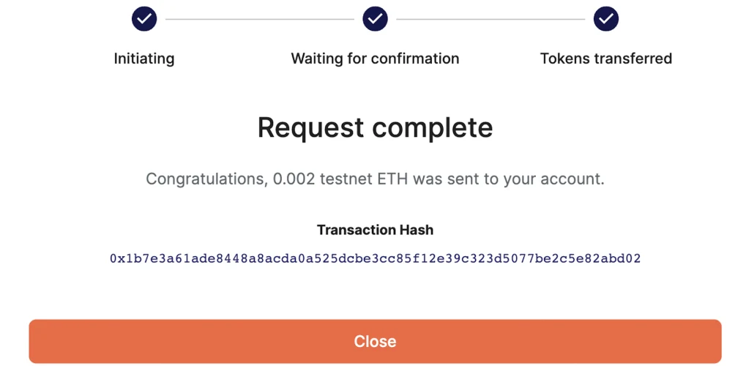Close the request complete dialog
Image resolution: width=746 pixels, height=366 pixels.
[x=375, y=341]
